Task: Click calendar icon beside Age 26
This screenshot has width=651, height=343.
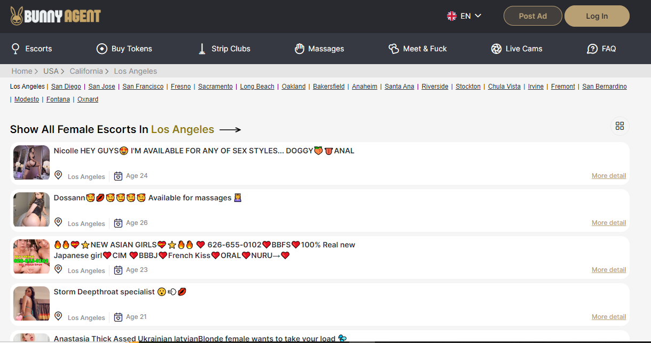Action: [x=119, y=223]
